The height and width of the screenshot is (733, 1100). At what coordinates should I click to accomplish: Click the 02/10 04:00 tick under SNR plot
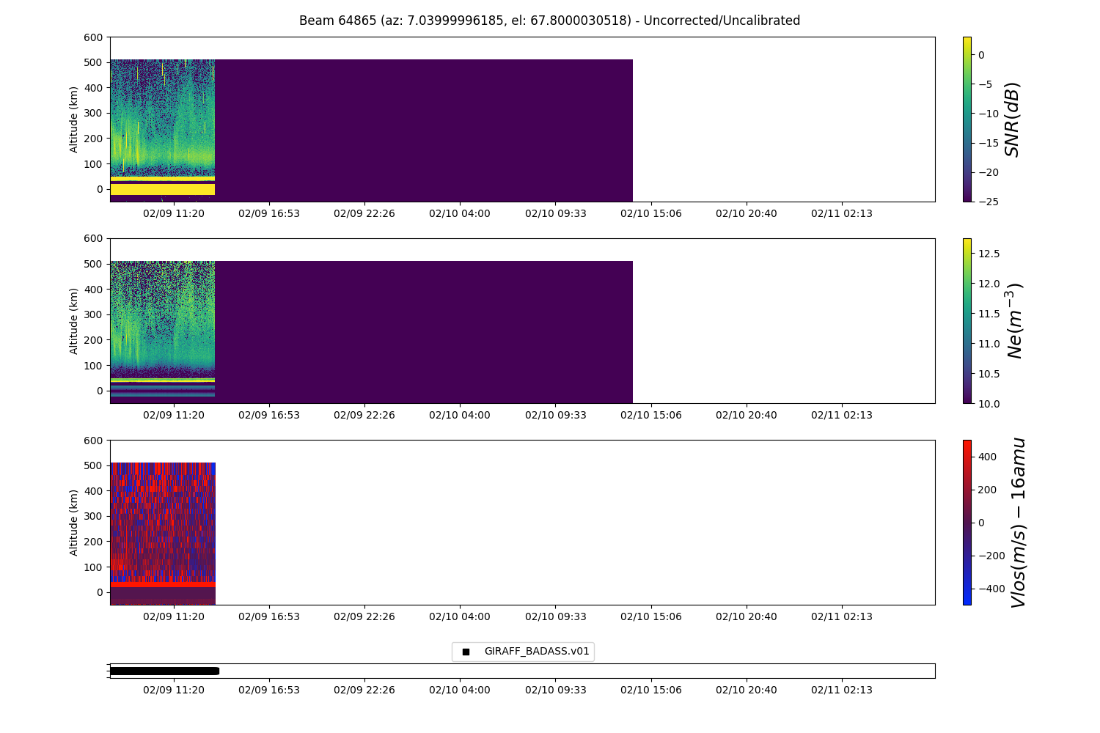(x=459, y=213)
